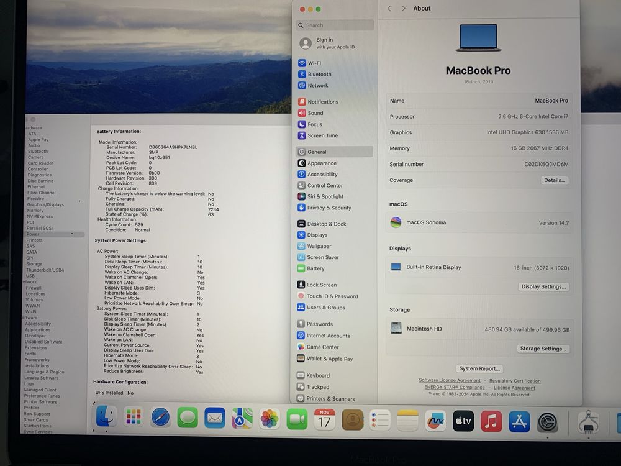Go to Wallpaper settings
This screenshot has height=466, width=621.
314,246
